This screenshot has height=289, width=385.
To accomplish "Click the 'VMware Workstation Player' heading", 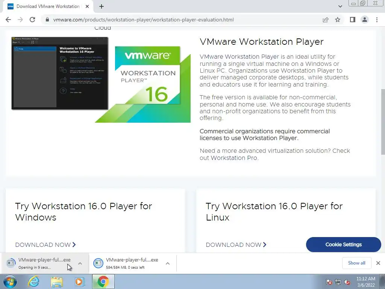I will (x=262, y=42).
